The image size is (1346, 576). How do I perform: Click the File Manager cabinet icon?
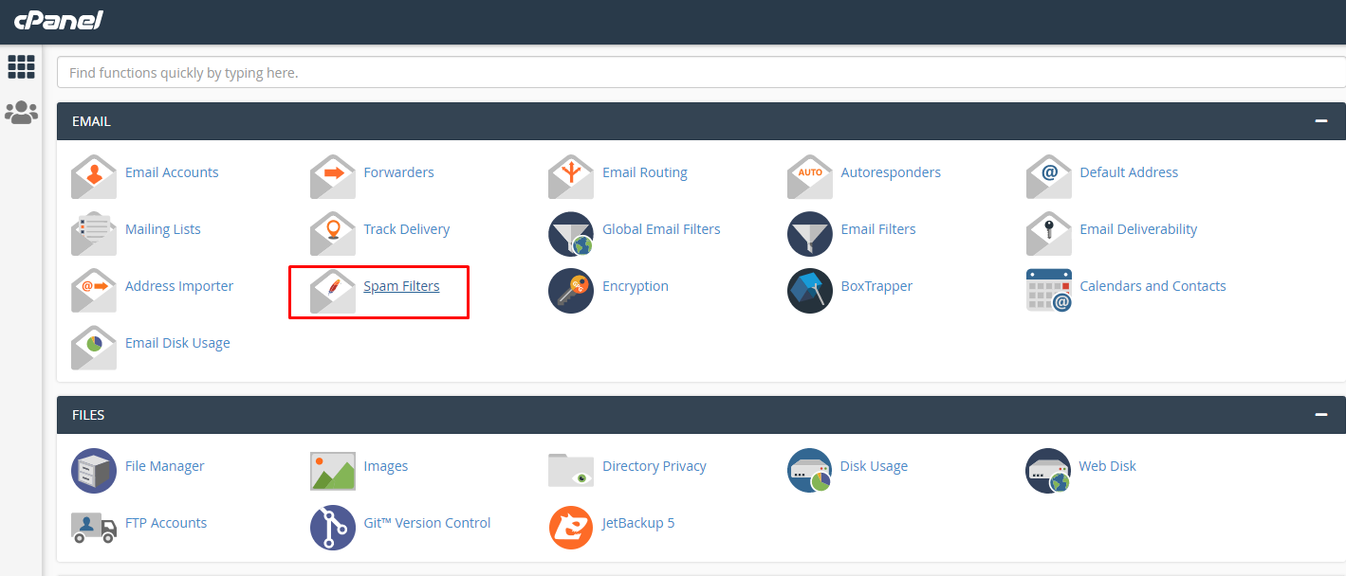pyautogui.click(x=94, y=470)
